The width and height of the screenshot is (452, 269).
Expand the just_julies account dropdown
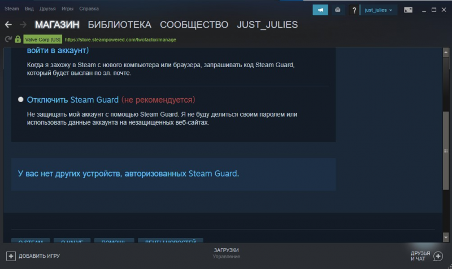378,10
